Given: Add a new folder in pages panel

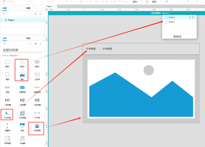Looking at the screenshot, I should (41, 14).
